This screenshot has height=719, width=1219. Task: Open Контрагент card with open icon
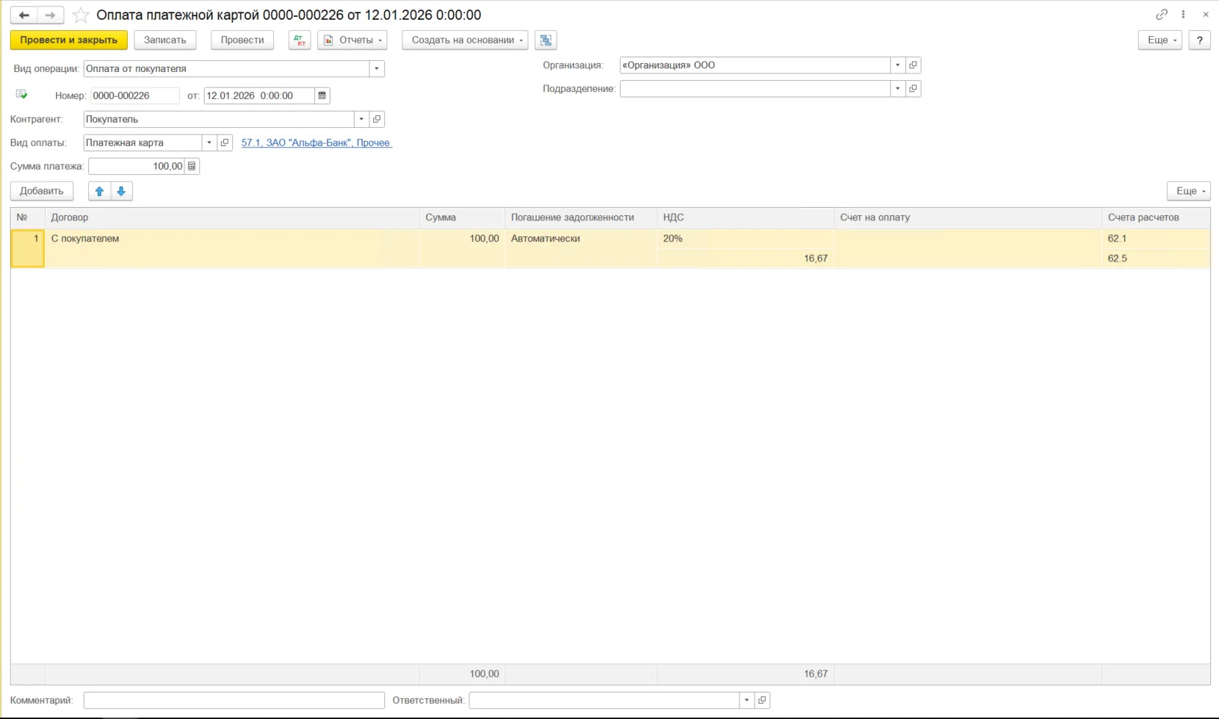[377, 119]
